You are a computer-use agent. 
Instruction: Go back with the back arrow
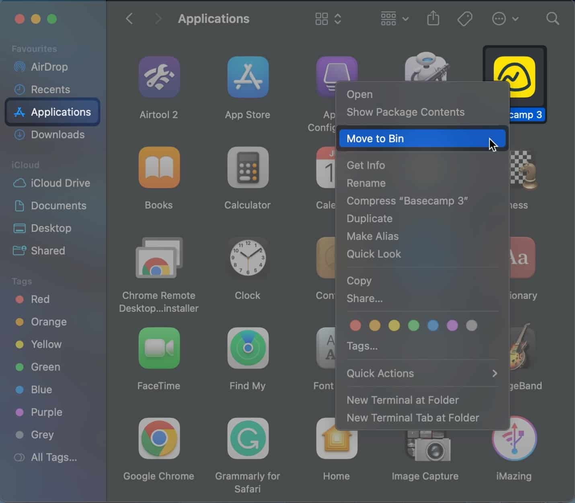pos(129,18)
